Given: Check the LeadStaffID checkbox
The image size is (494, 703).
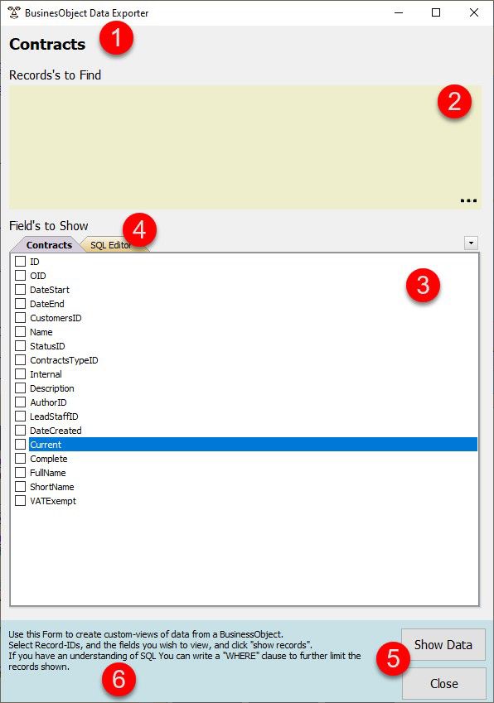Looking at the screenshot, I should click(x=20, y=416).
